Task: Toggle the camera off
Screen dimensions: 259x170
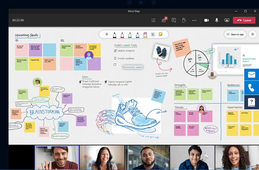Action: (x=206, y=20)
